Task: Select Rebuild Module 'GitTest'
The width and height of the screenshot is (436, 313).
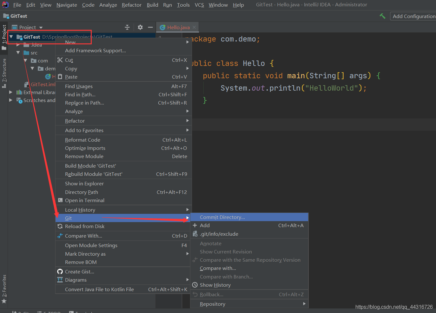Action: click(x=123, y=174)
